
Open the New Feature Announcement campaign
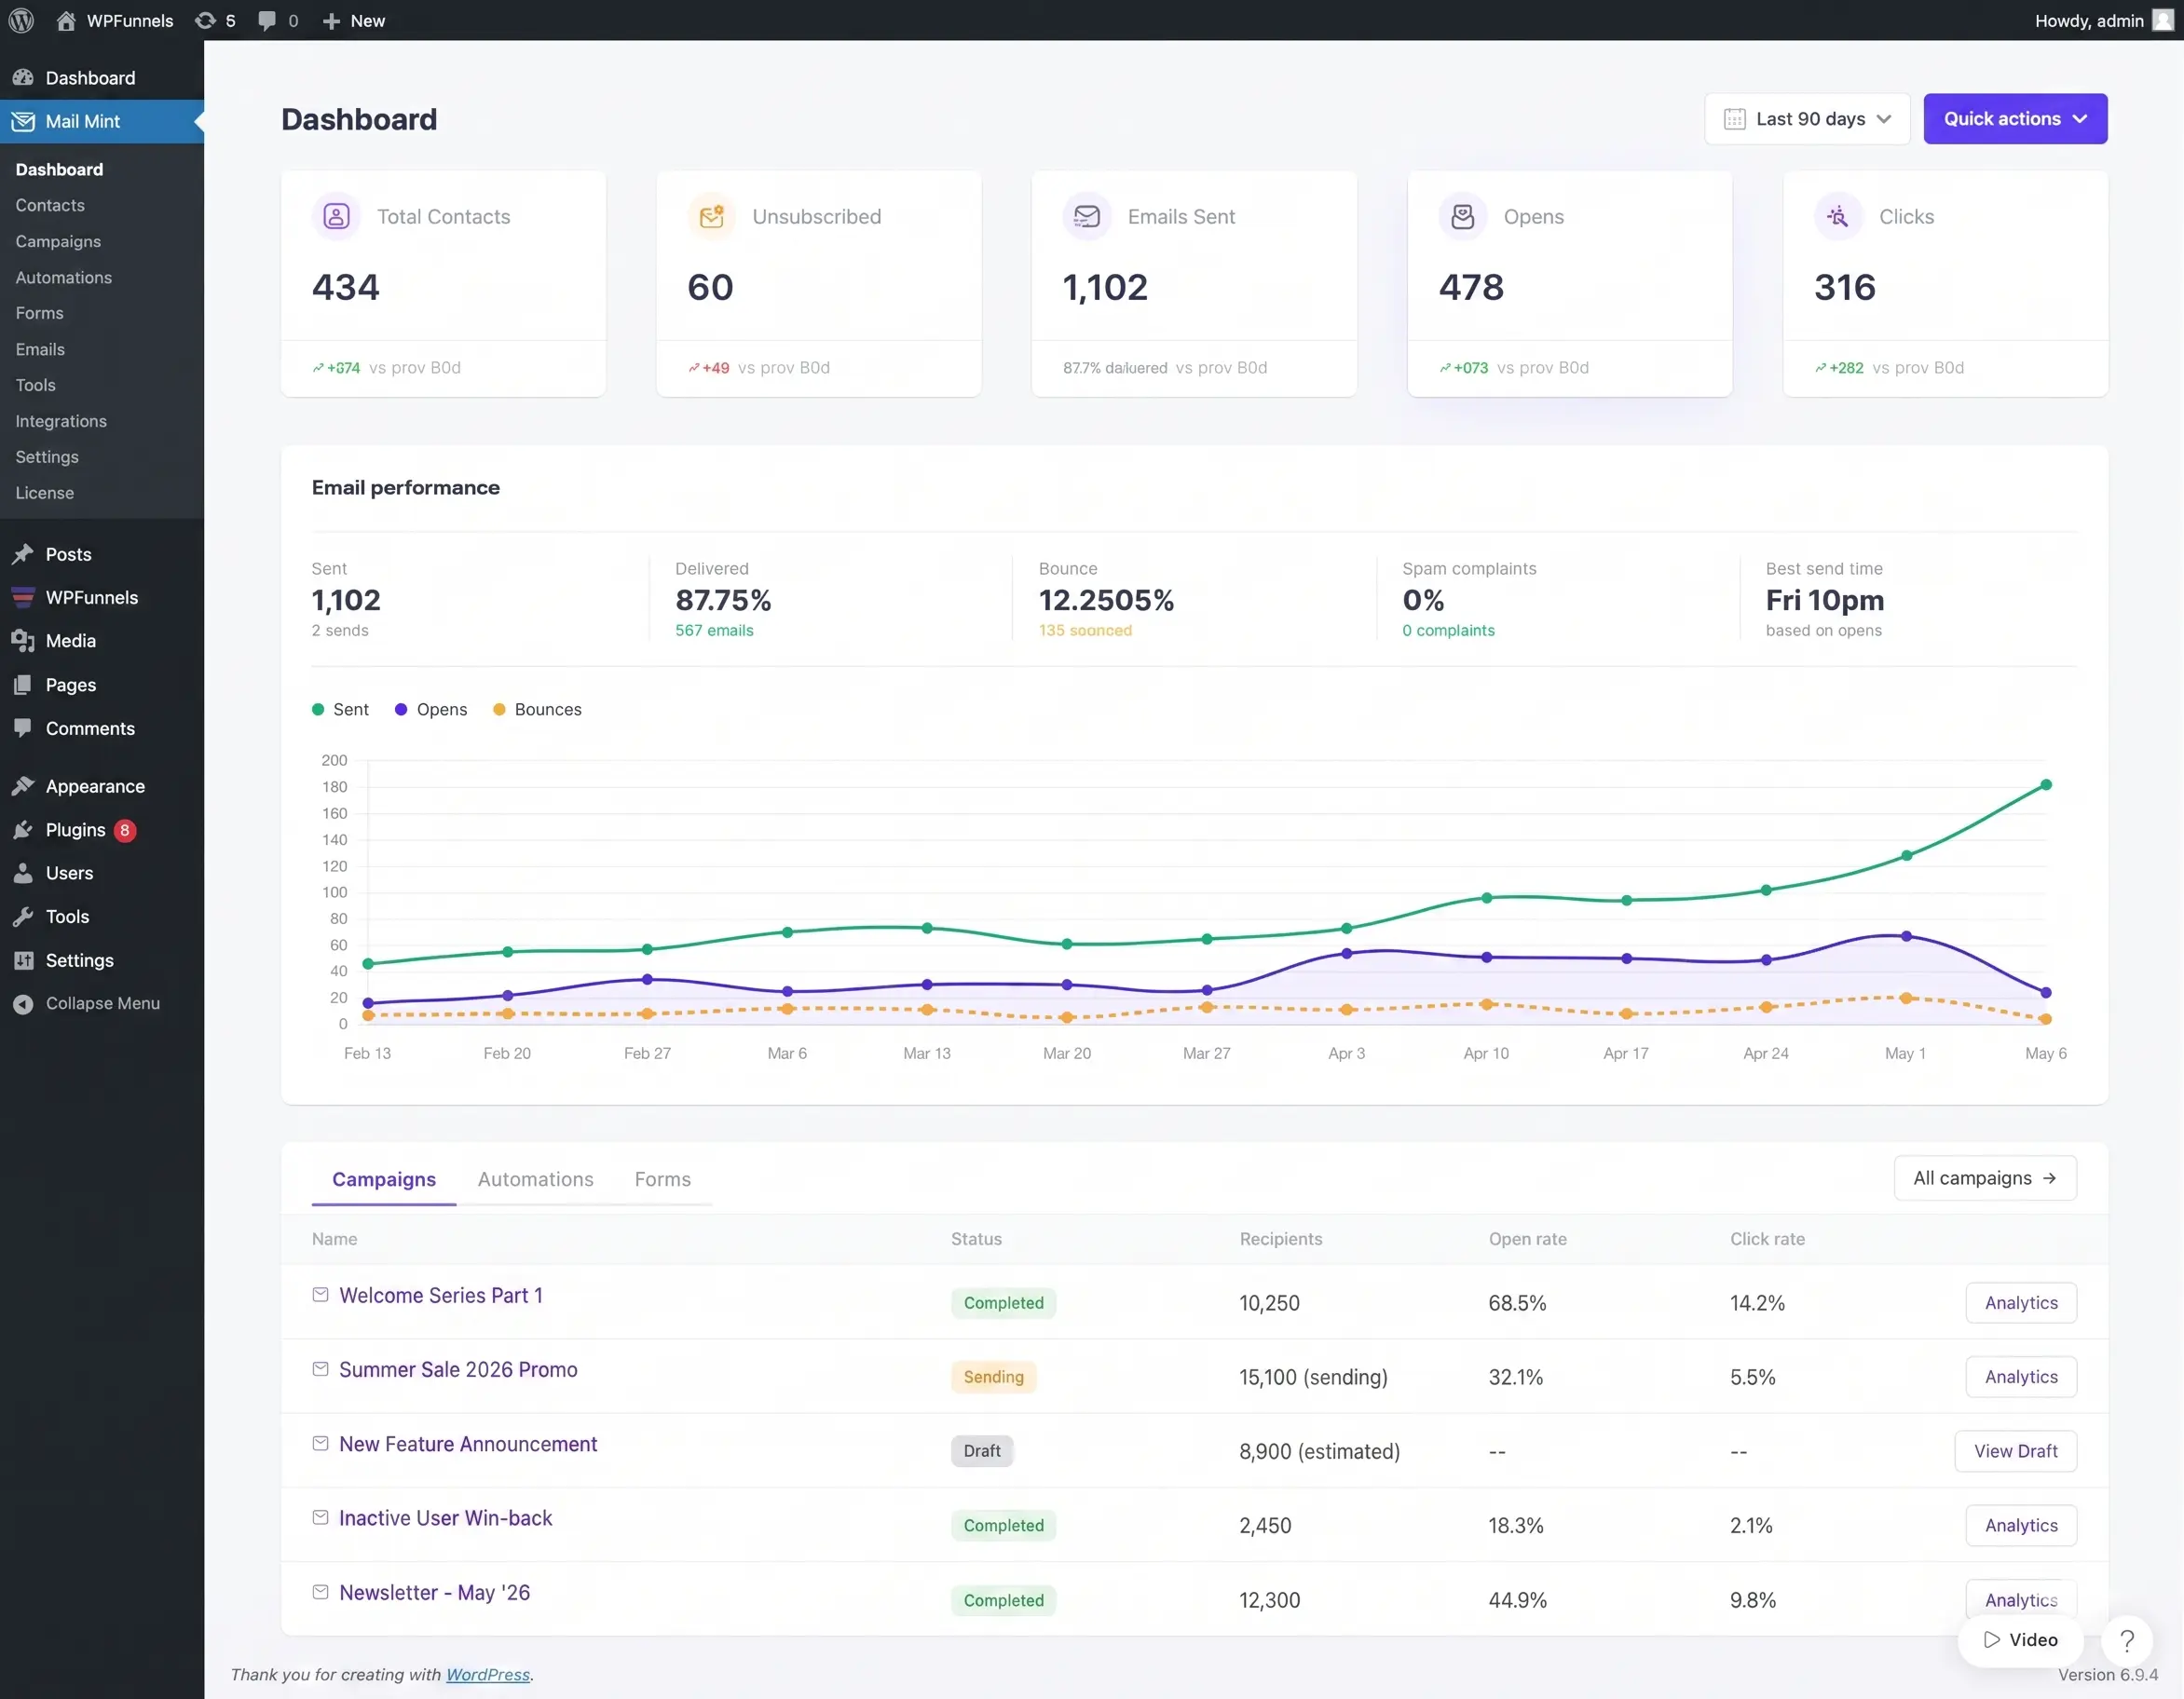pos(468,1444)
